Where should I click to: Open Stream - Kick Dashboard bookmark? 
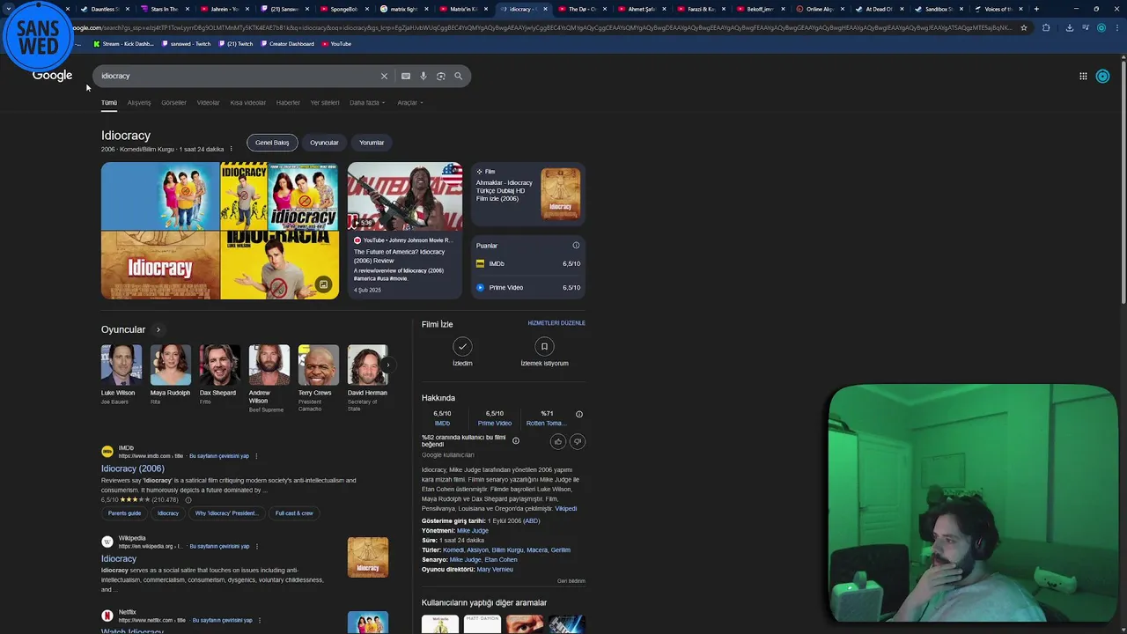coord(123,43)
